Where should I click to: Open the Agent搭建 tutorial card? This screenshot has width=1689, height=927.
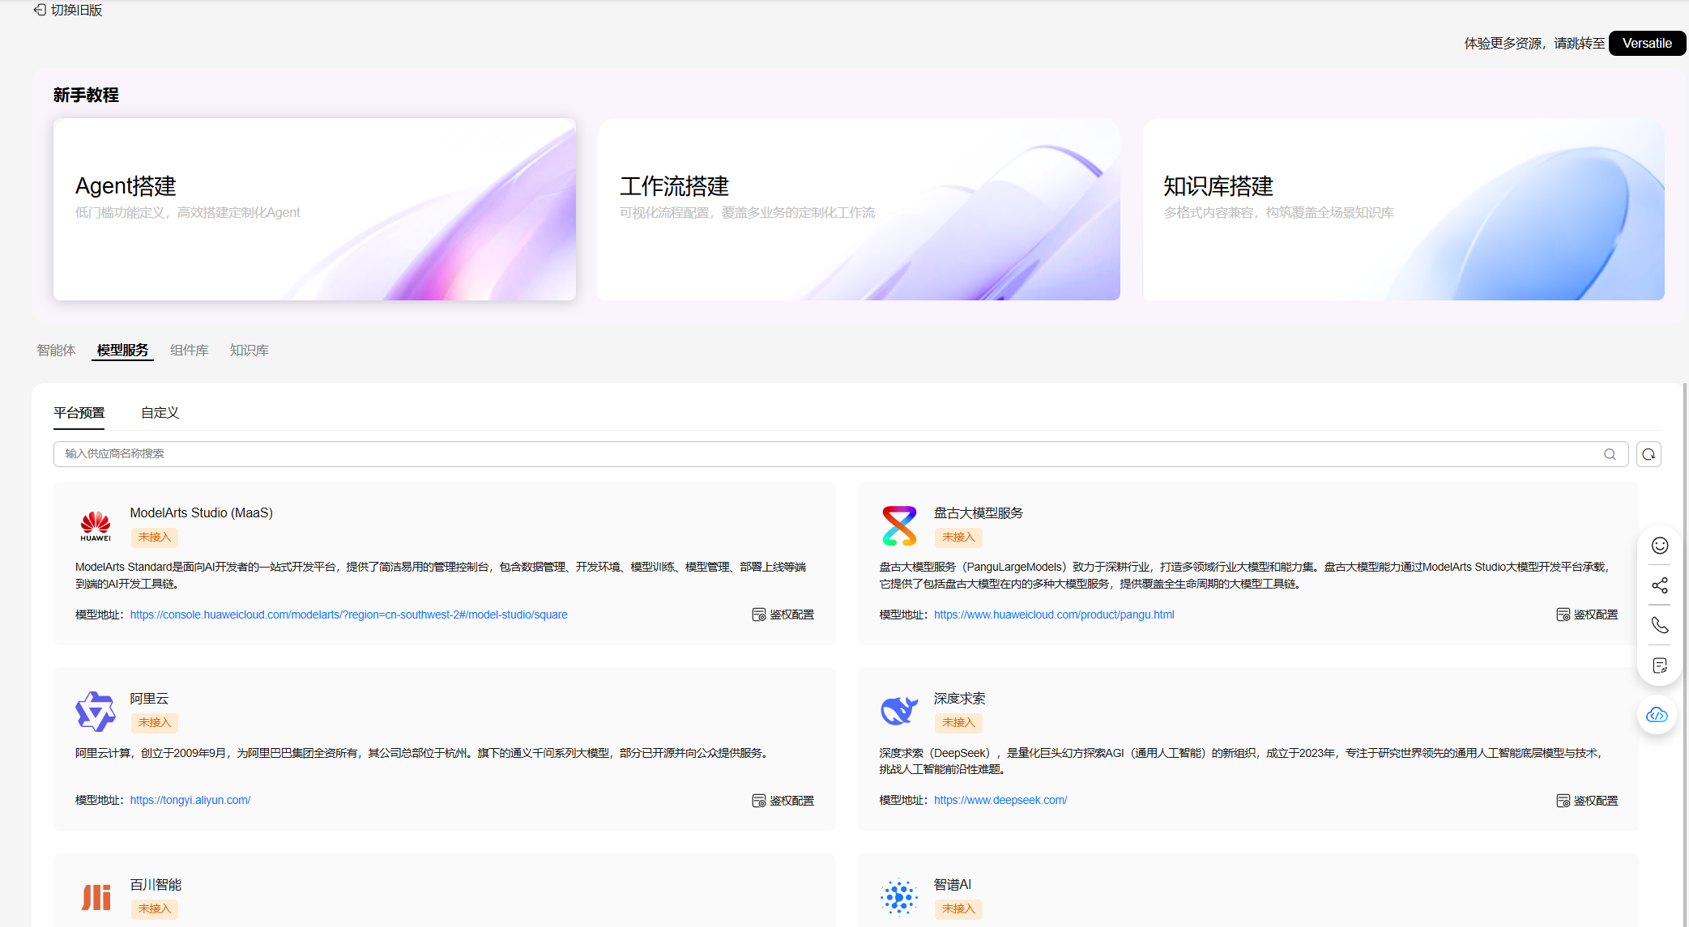(x=314, y=209)
